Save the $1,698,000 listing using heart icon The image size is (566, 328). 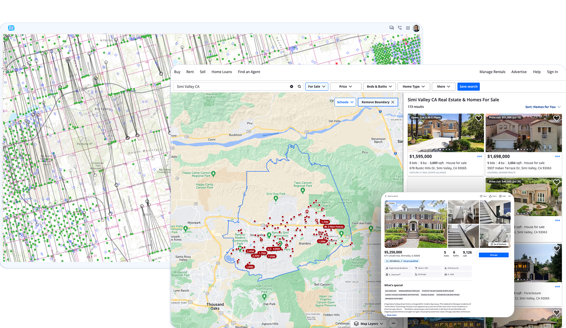coord(556,118)
